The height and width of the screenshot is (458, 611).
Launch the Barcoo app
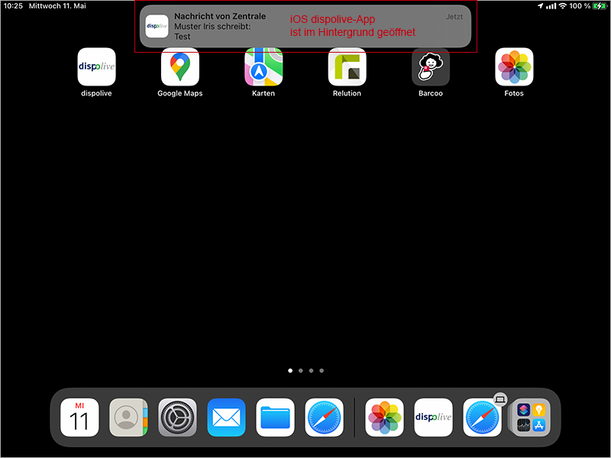click(431, 66)
